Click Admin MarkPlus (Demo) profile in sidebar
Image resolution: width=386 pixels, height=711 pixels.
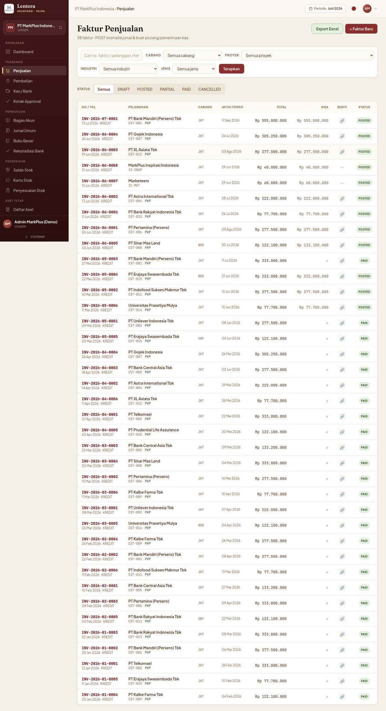click(34, 224)
